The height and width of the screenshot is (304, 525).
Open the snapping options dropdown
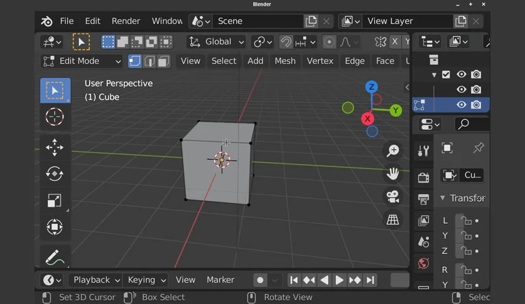pyautogui.click(x=305, y=42)
